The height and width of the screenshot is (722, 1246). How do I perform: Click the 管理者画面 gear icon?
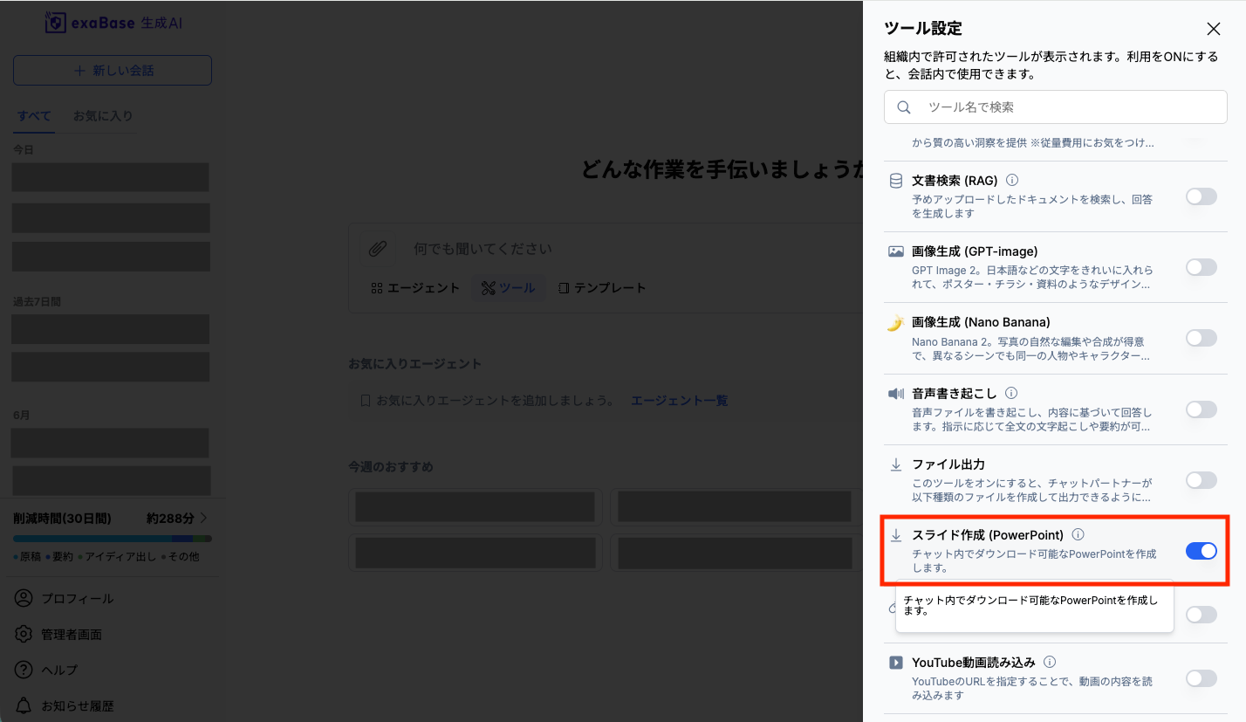[24, 635]
